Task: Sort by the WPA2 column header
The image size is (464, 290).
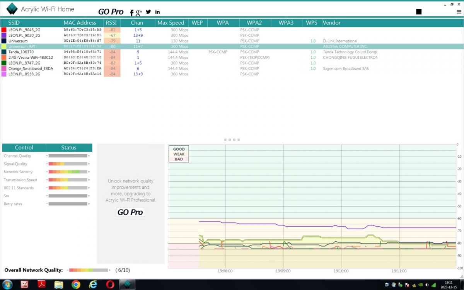Action: point(254,23)
